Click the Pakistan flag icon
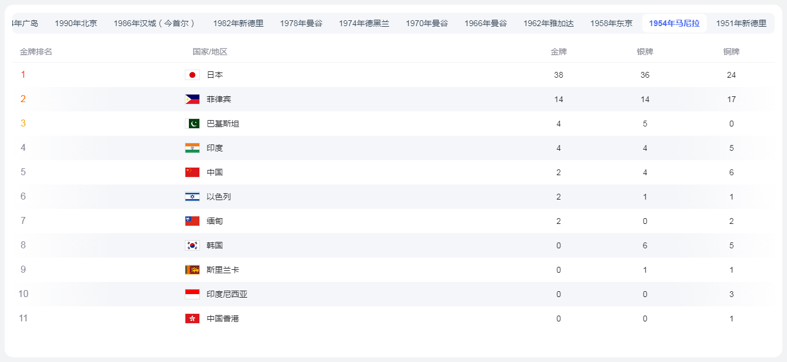787x362 pixels. click(x=192, y=124)
